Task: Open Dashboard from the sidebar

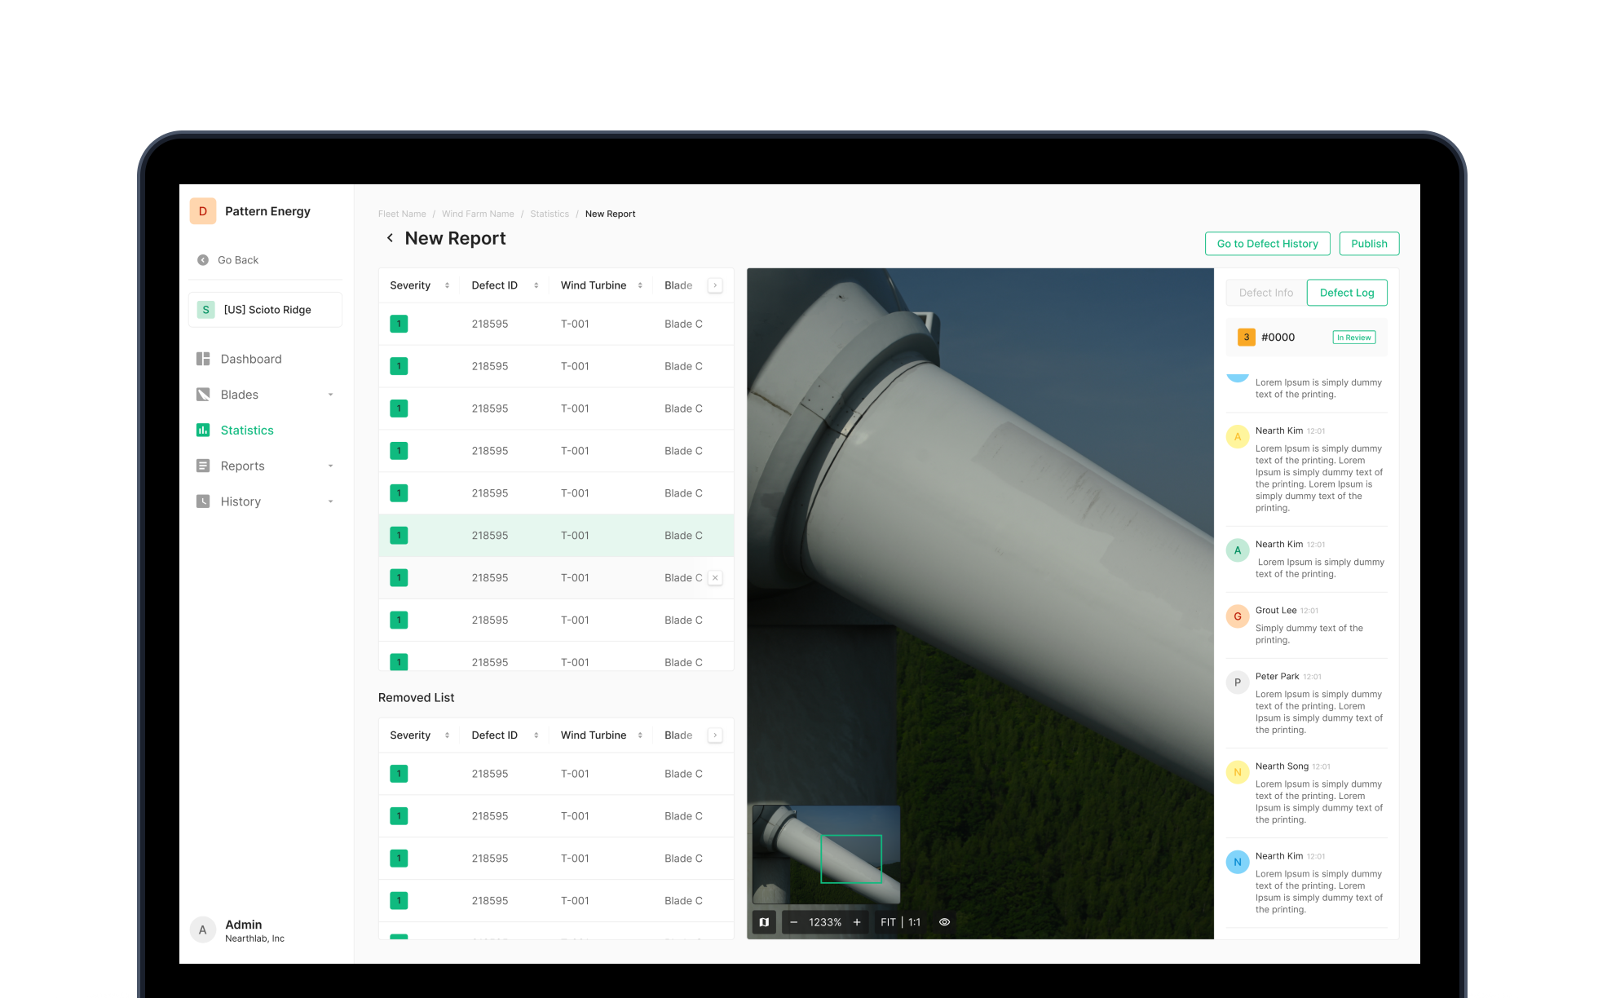Action: pos(250,359)
